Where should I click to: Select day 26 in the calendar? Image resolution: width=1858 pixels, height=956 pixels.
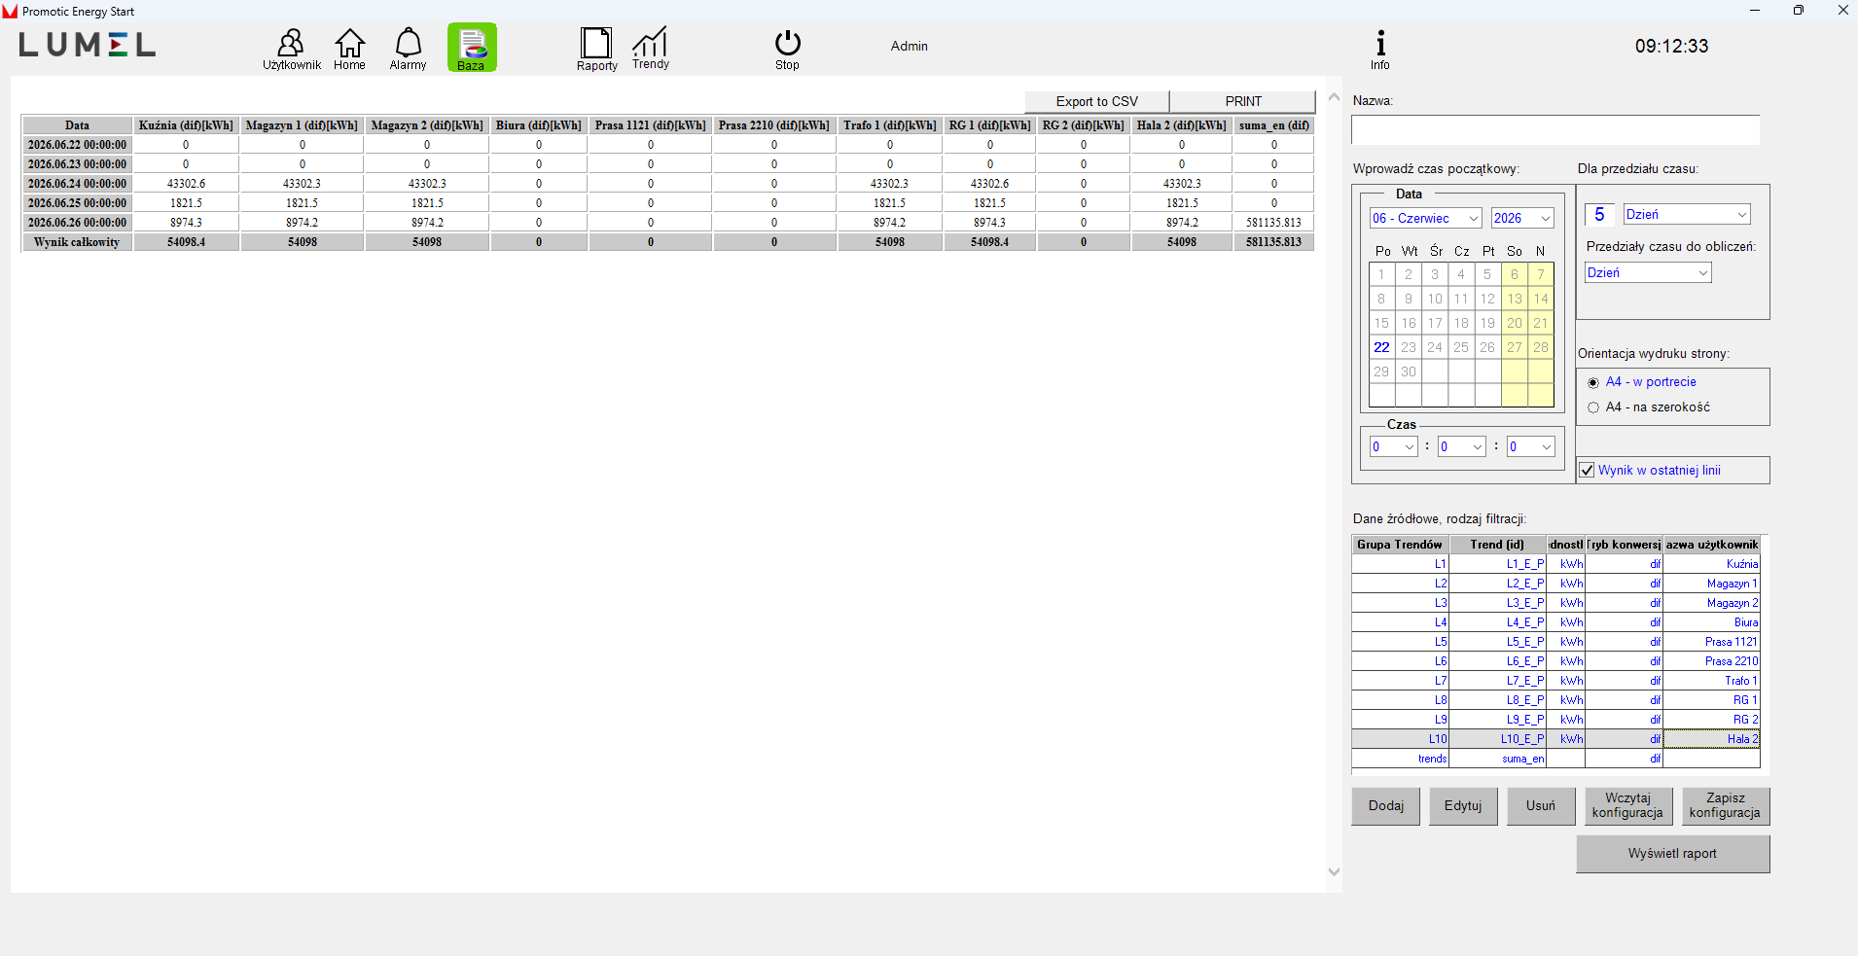click(x=1487, y=347)
